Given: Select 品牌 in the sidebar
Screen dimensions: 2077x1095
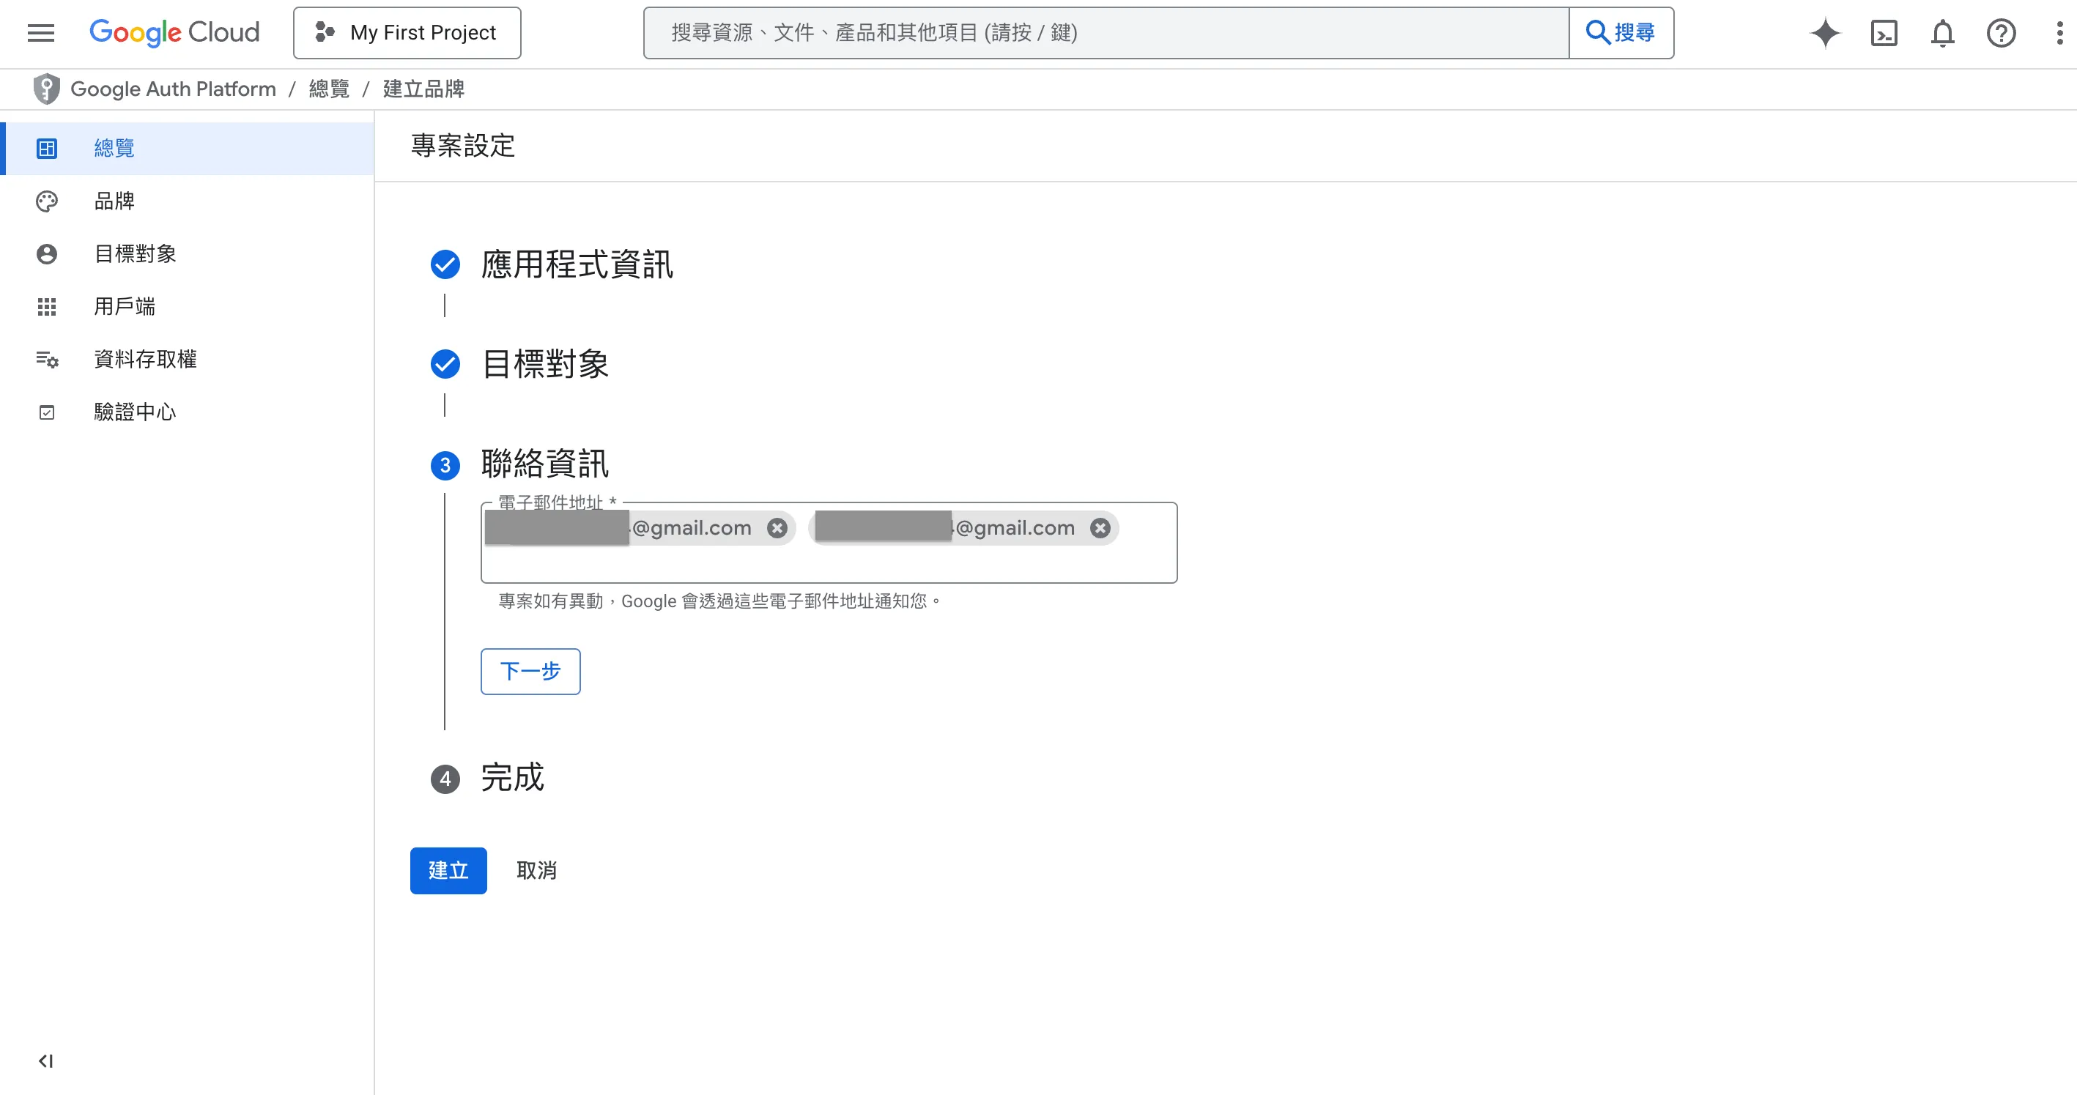Looking at the screenshot, I should [114, 201].
